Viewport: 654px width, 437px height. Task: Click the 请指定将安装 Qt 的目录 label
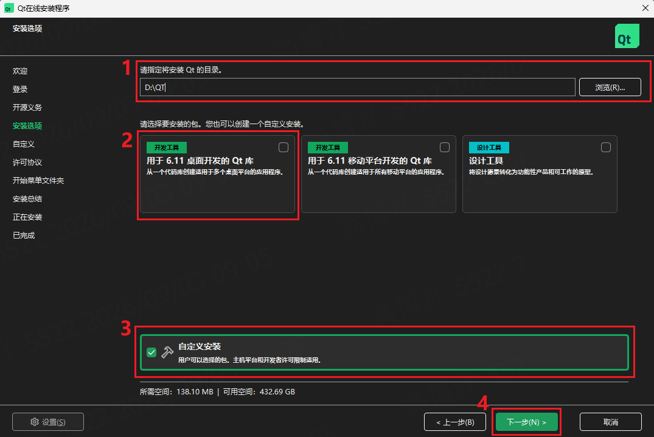click(181, 70)
